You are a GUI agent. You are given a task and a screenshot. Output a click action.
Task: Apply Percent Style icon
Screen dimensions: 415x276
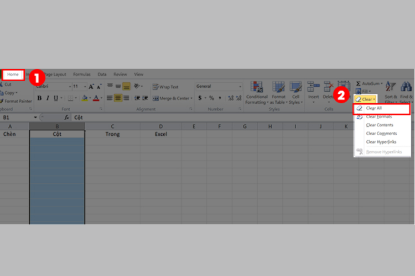211,98
